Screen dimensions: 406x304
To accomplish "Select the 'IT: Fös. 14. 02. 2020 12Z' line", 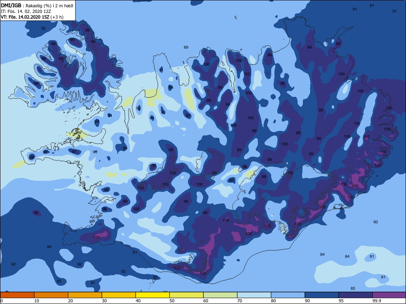I will tap(26, 11).
